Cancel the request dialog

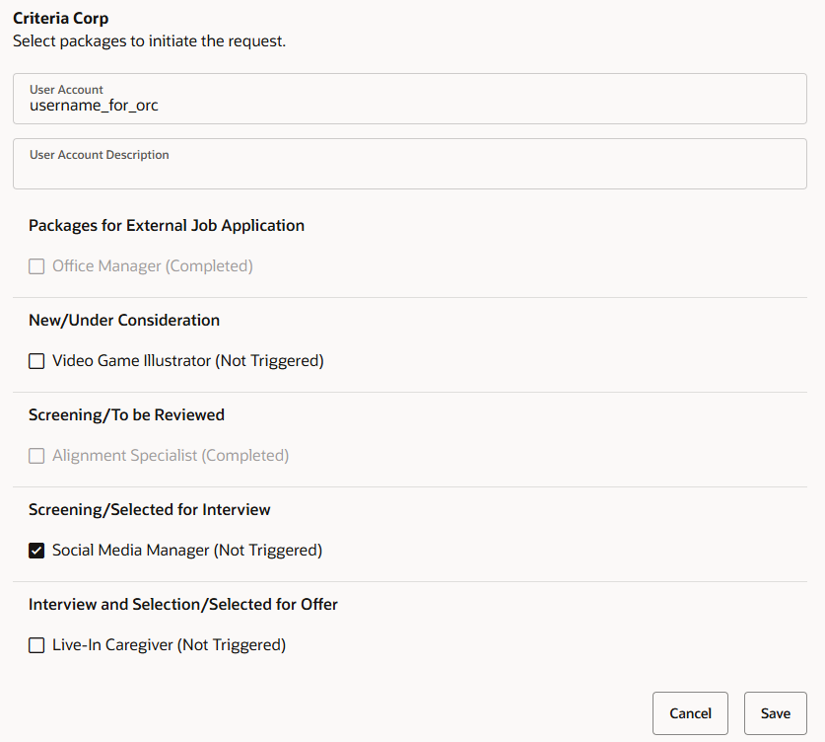[690, 713]
